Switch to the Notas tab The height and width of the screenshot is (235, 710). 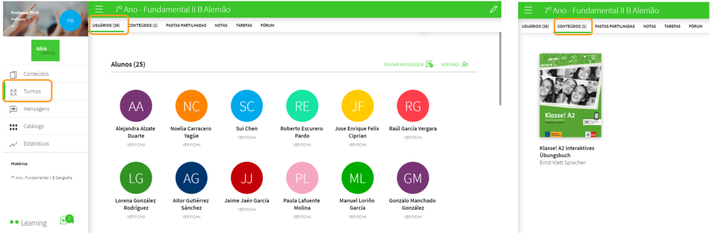click(x=221, y=25)
